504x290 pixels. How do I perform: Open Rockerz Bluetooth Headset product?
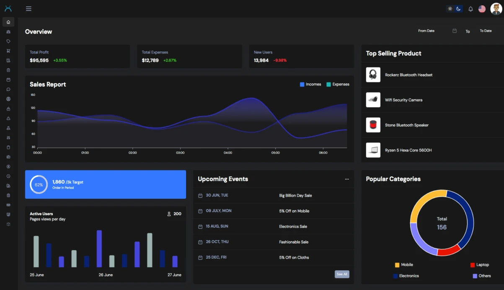point(408,75)
